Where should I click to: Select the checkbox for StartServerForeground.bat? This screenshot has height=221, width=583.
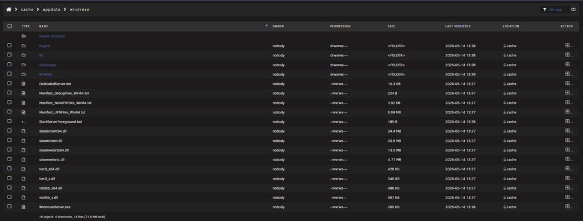pyautogui.click(x=10, y=121)
